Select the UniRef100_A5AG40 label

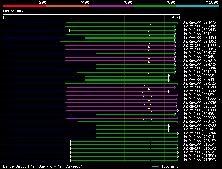199,61
